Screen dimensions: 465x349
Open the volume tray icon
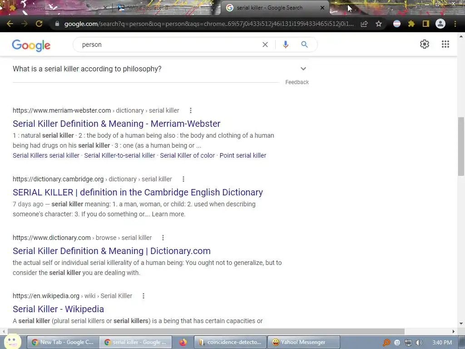(x=419, y=343)
